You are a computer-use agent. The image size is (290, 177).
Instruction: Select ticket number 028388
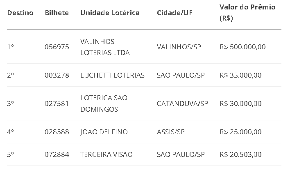[57, 132]
